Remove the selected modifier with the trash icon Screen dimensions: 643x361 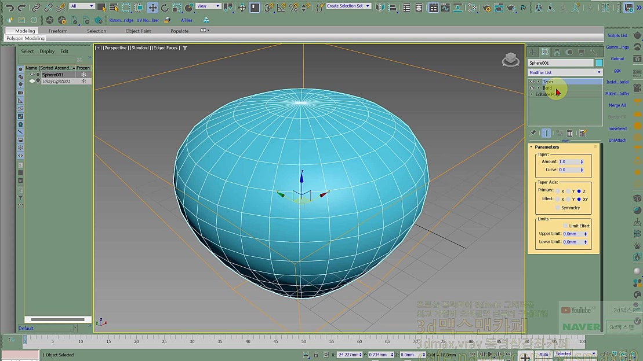pos(569,132)
